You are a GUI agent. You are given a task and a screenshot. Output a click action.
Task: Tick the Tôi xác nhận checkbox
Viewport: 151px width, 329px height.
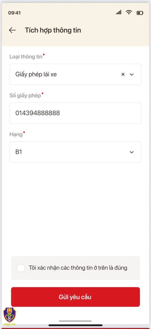point(21,268)
